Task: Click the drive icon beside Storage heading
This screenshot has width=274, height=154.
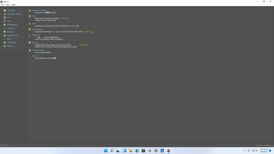Action: (30, 43)
